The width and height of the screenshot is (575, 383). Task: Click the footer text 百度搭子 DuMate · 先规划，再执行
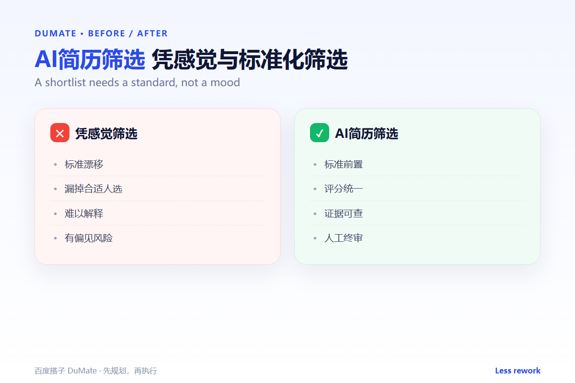(x=96, y=371)
